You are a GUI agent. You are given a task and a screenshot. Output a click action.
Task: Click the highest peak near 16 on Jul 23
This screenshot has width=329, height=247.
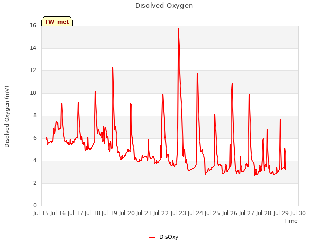(178, 28)
